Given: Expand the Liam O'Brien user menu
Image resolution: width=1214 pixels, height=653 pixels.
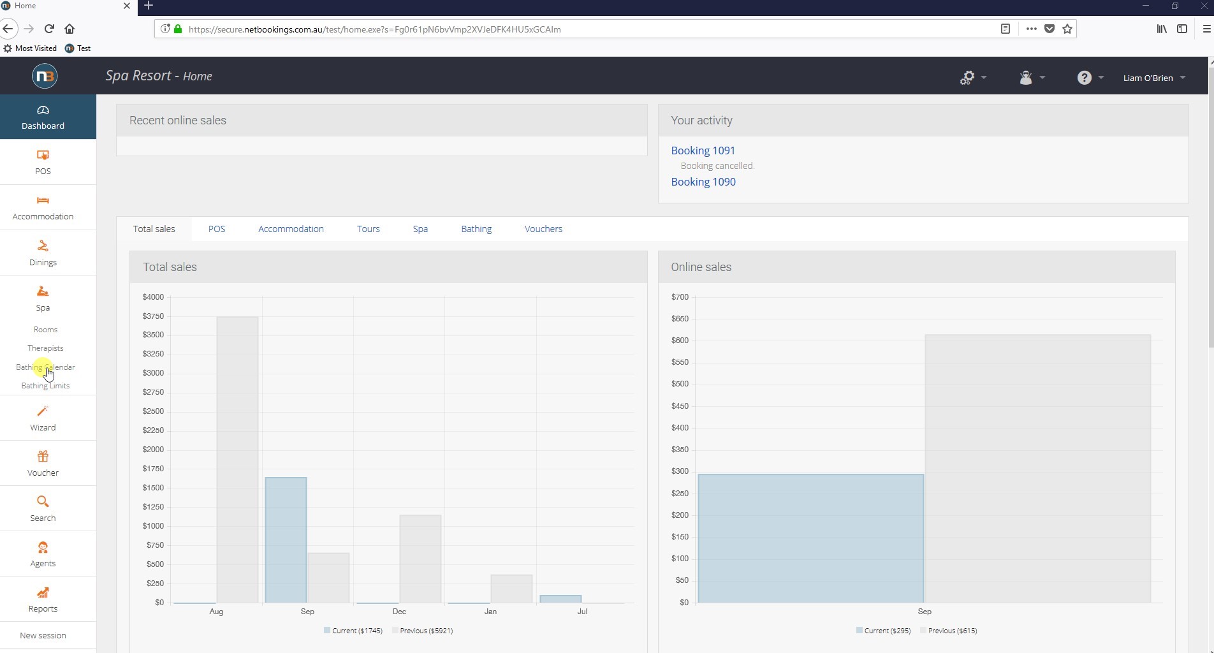Looking at the screenshot, I should pyautogui.click(x=1154, y=78).
